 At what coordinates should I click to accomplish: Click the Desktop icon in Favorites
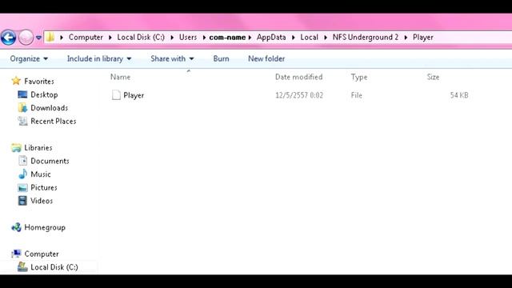pyautogui.click(x=22, y=94)
